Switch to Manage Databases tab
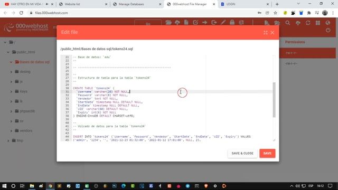The width and height of the screenshot is (338, 190). click(x=137, y=4)
